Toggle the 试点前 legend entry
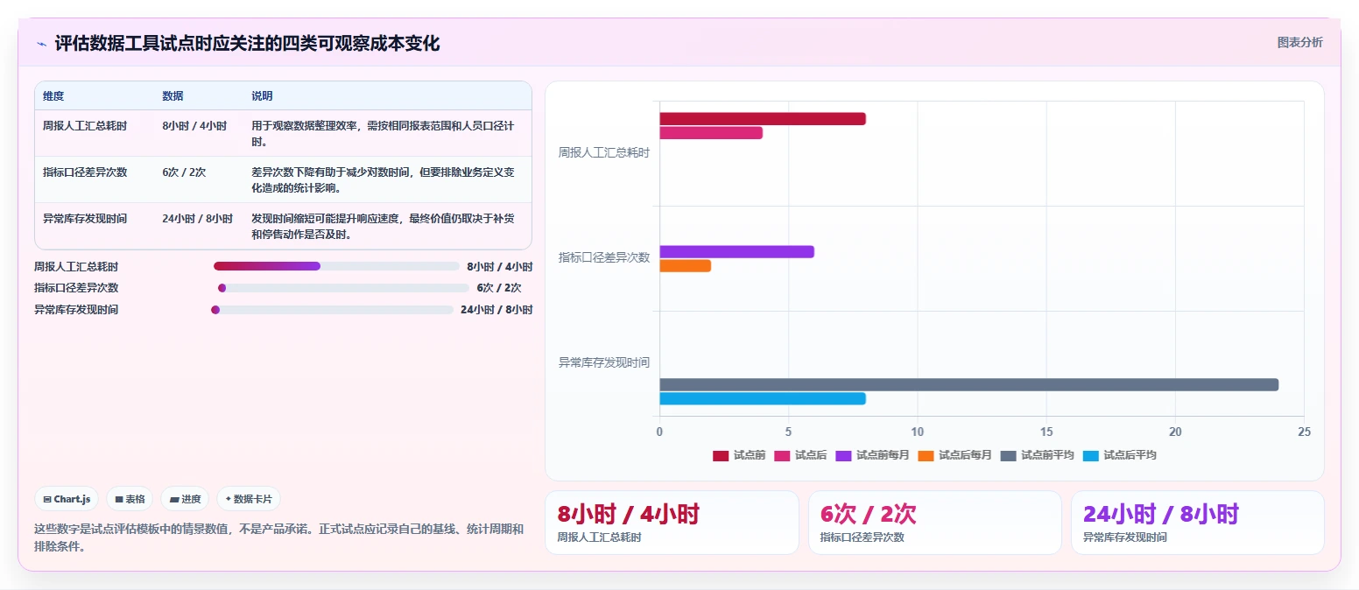 [x=739, y=455]
